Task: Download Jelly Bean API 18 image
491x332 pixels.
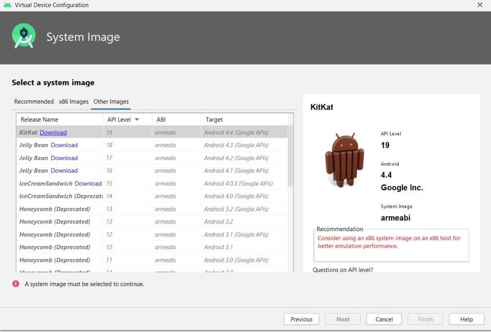Action: pos(64,145)
